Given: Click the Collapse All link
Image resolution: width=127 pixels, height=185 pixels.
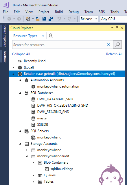Looking at the screenshot, I should pos(21,54).
